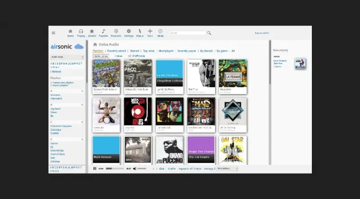Select the Random tab

coord(98,51)
